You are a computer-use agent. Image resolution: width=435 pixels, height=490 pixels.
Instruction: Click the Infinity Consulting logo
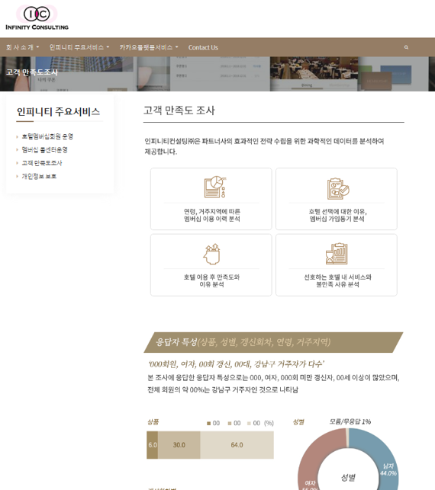coord(37,18)
